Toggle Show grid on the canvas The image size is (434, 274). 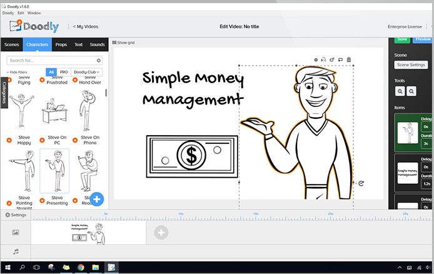123,43
